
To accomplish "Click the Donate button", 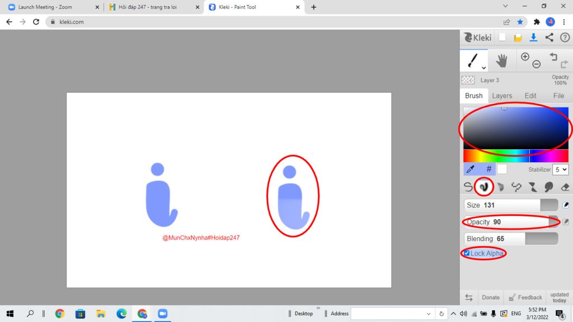I will [490, 297].
